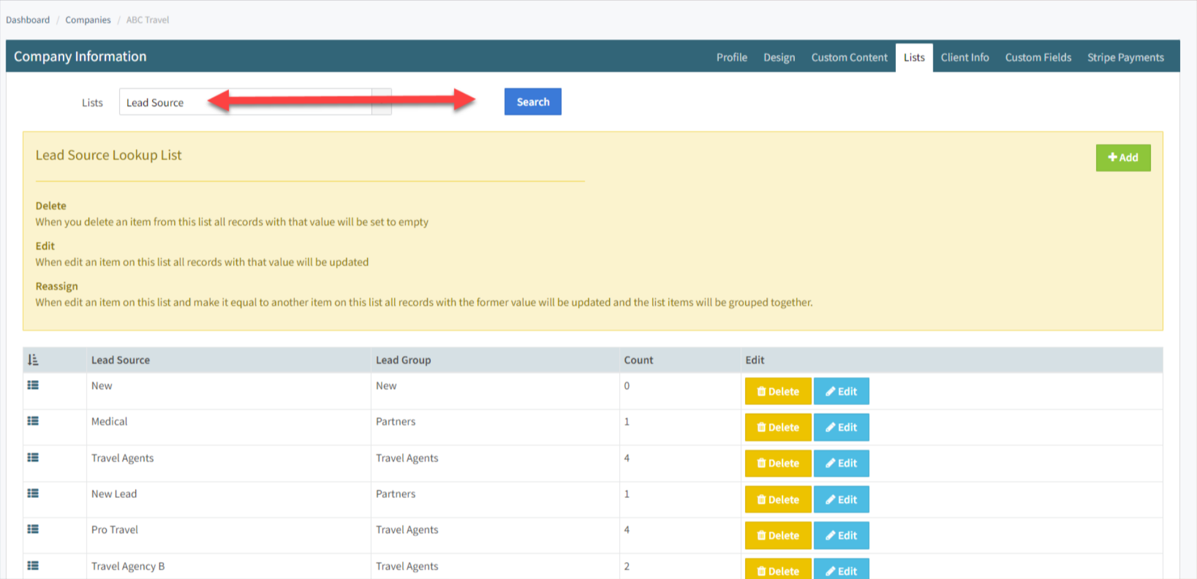Edit the Pro Travel lead source

[x=840, y=535]
